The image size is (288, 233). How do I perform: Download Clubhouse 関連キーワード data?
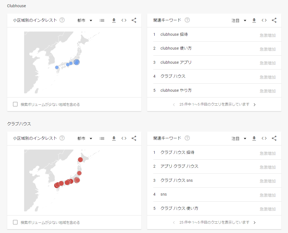(254, 21)
